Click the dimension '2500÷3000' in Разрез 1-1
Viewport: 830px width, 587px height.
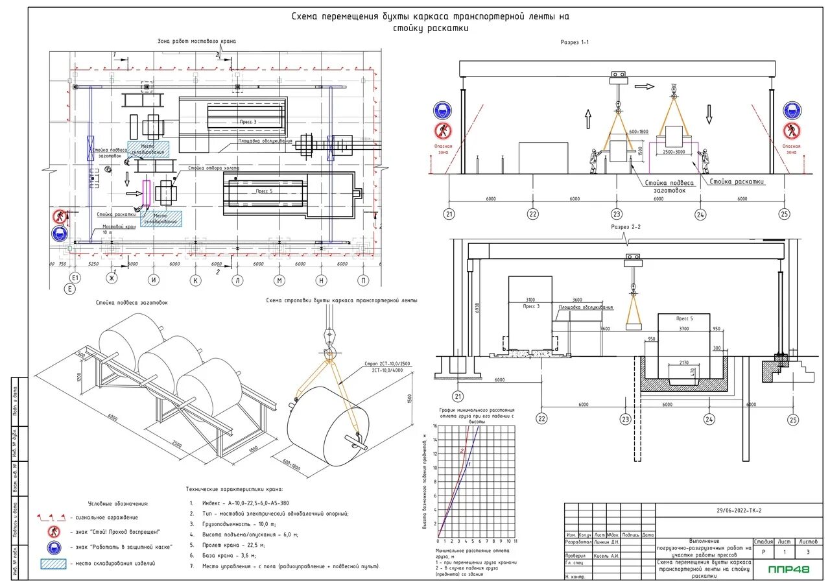pyautogui.click(x=675, y=151)
